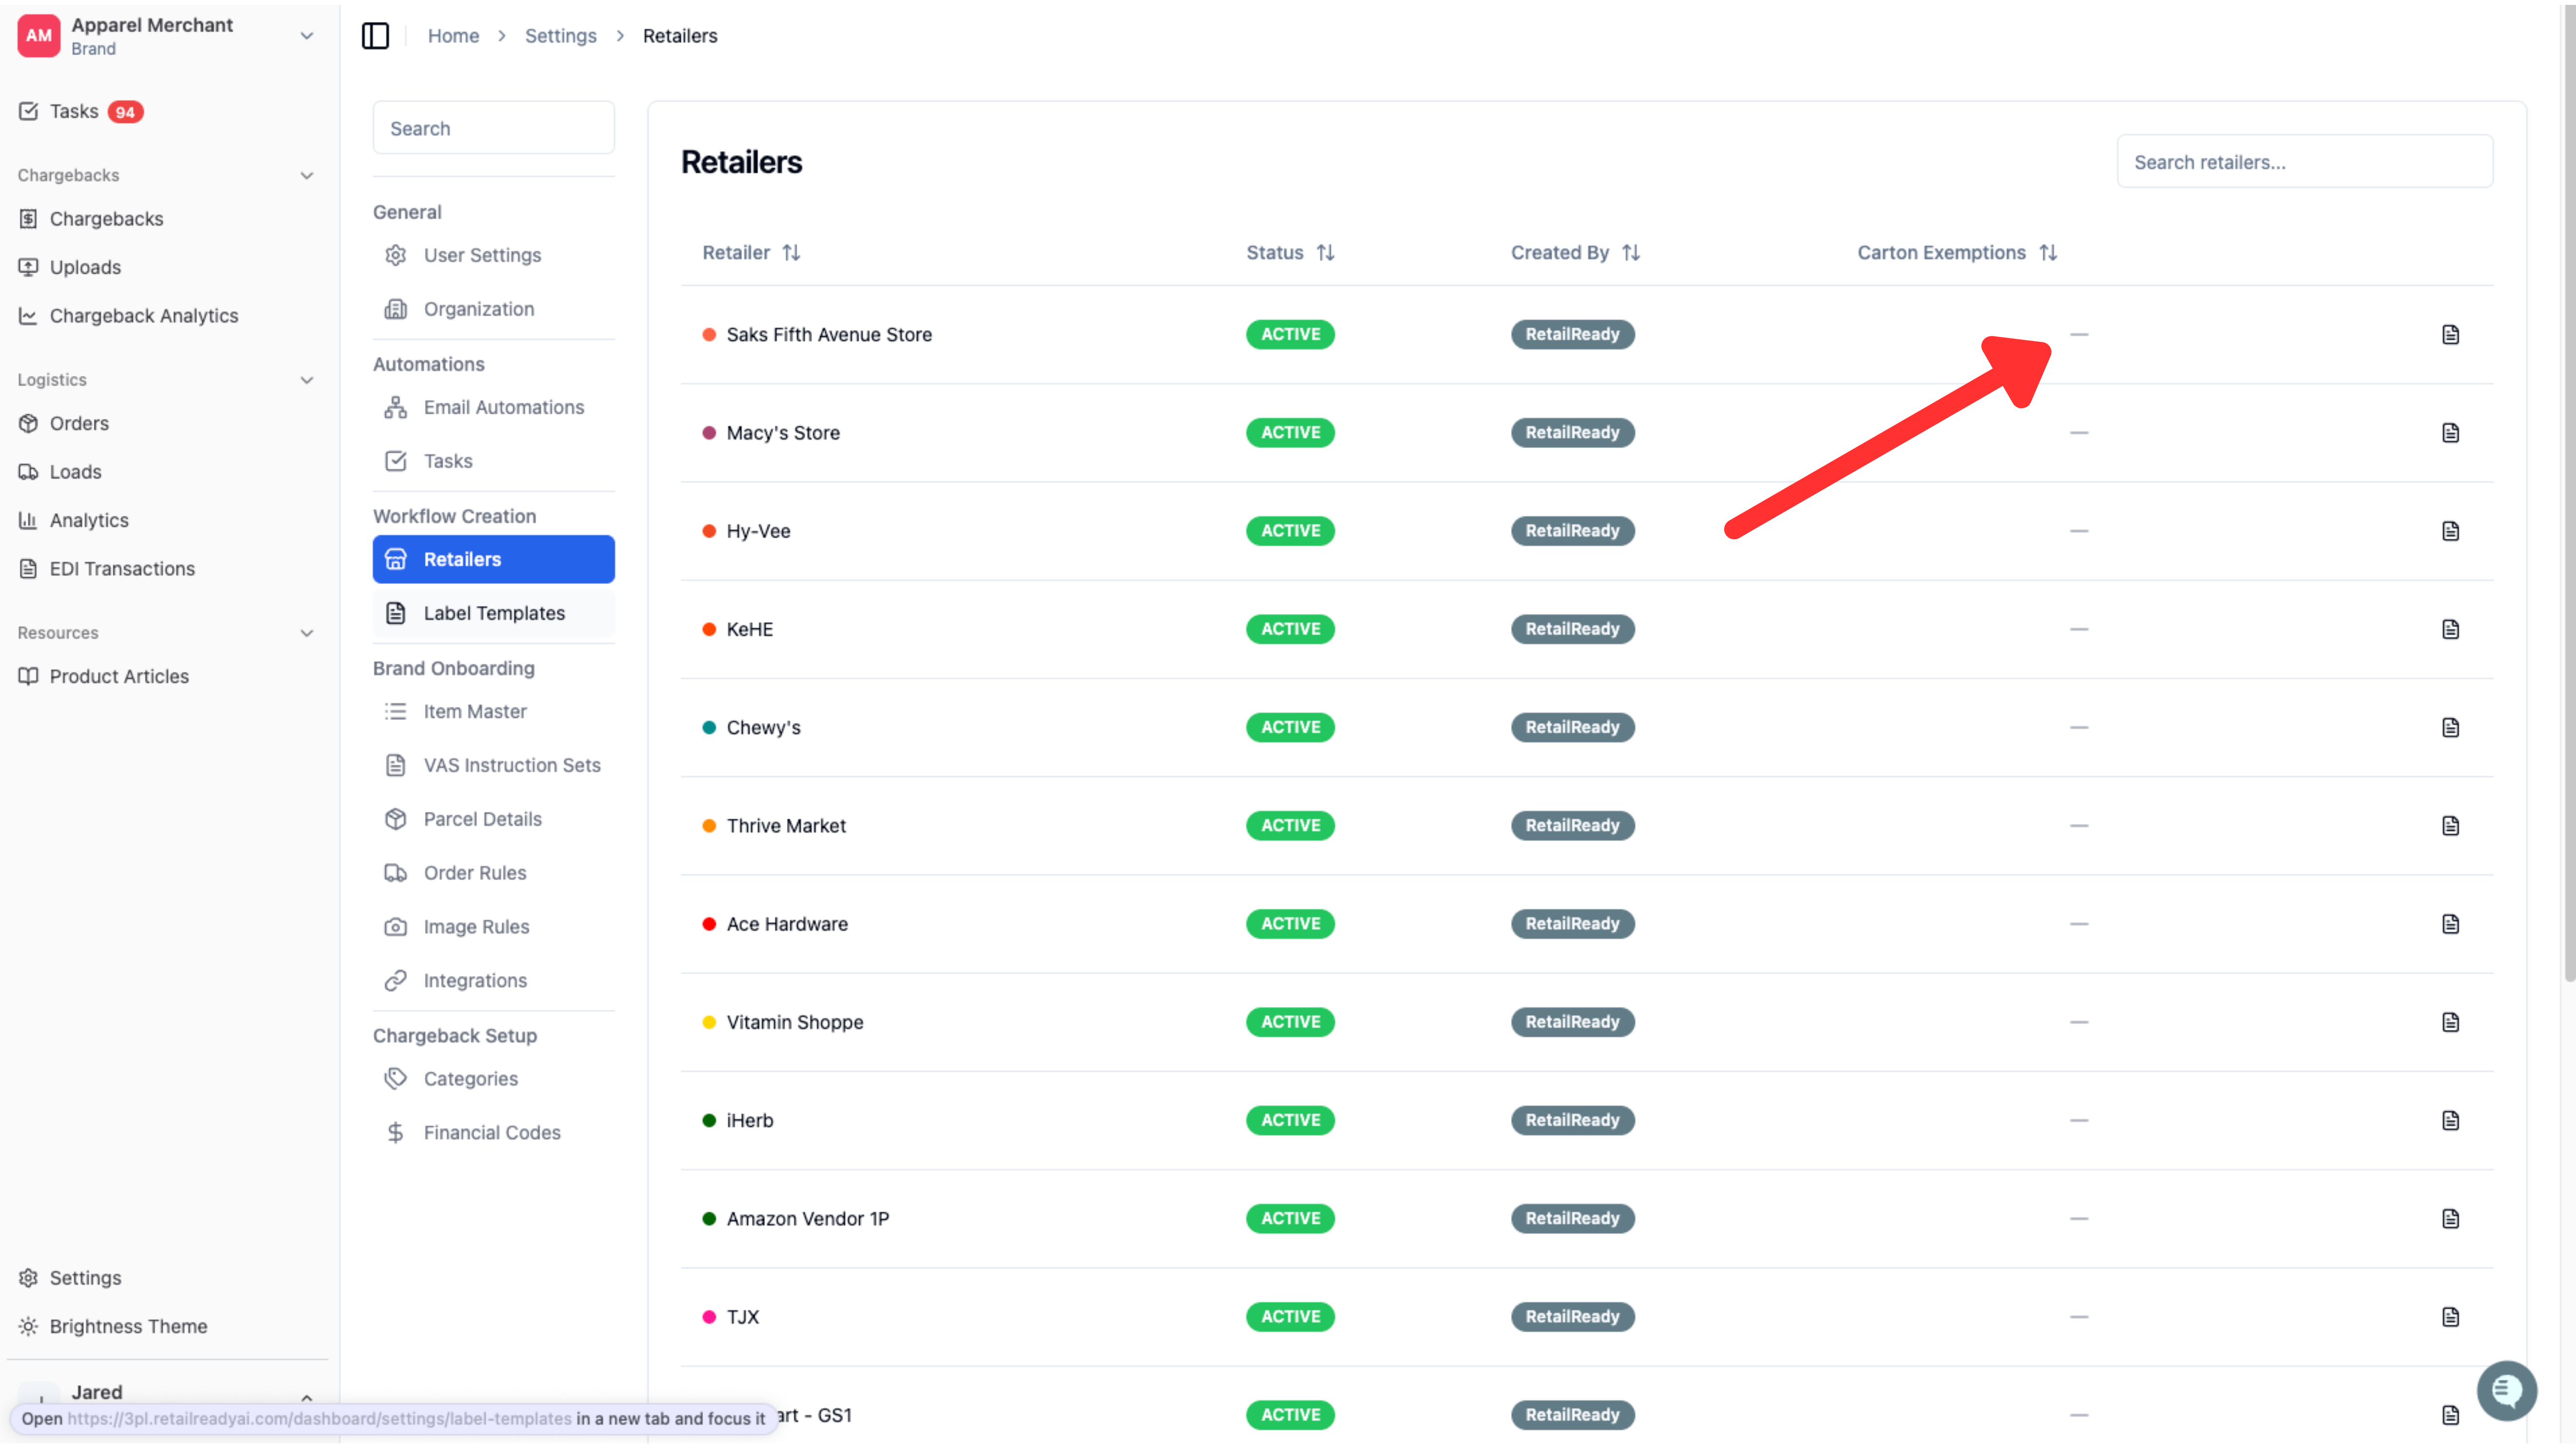This screenshot has height=1448, width=2576.
Task: Open document icon for Hy-Vee row
Action: pyautogui.click(x=2450, y=530)
